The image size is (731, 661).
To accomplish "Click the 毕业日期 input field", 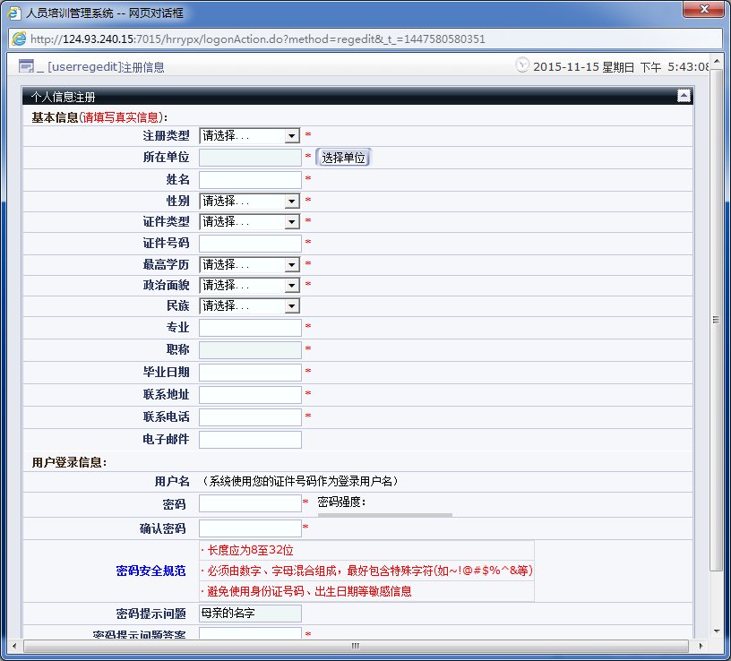I will click(x=250, y=372).
